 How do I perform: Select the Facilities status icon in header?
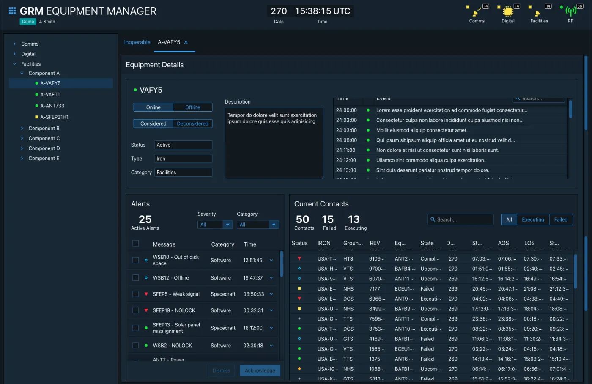(538, 13)
